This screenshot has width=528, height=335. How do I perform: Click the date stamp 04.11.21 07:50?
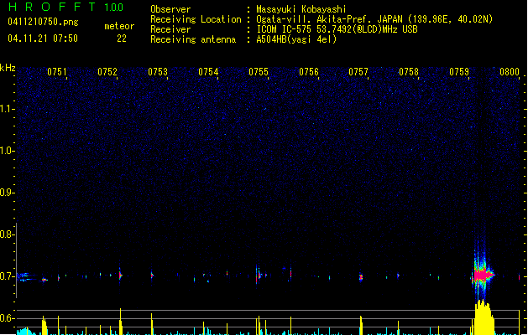pos(43,39)
